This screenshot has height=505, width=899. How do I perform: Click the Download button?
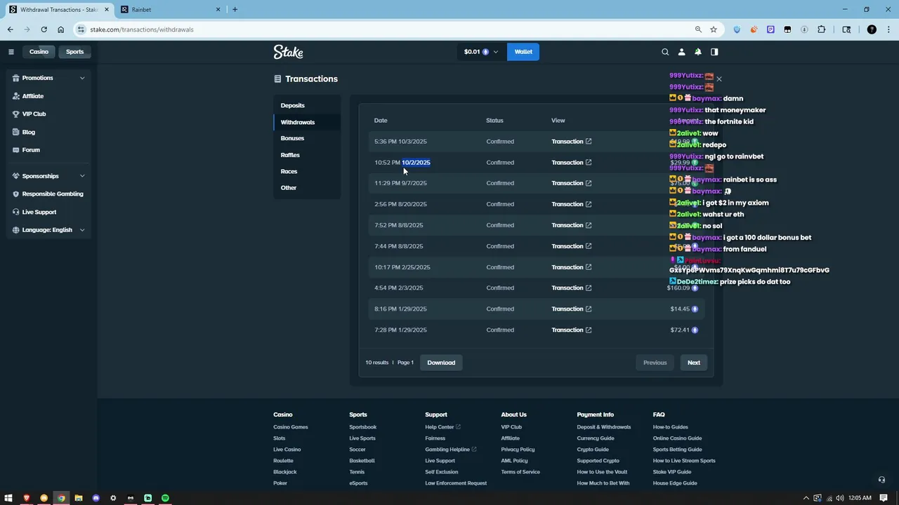(x=441, y=363)
